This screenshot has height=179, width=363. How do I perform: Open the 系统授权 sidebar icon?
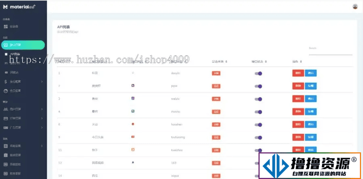[x=6, y=164]
